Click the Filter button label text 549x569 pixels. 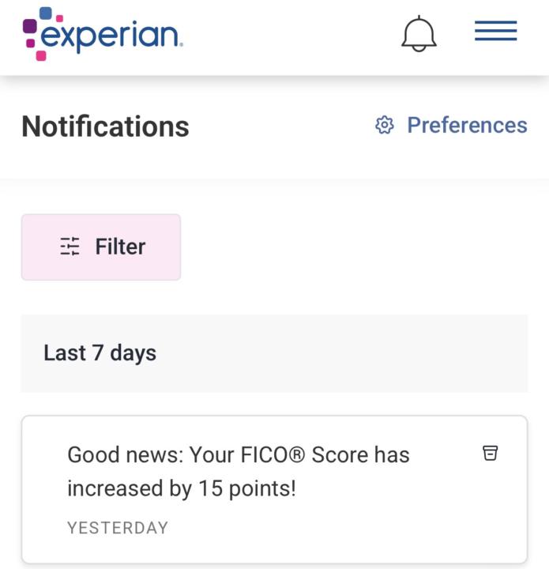[120, 247]
